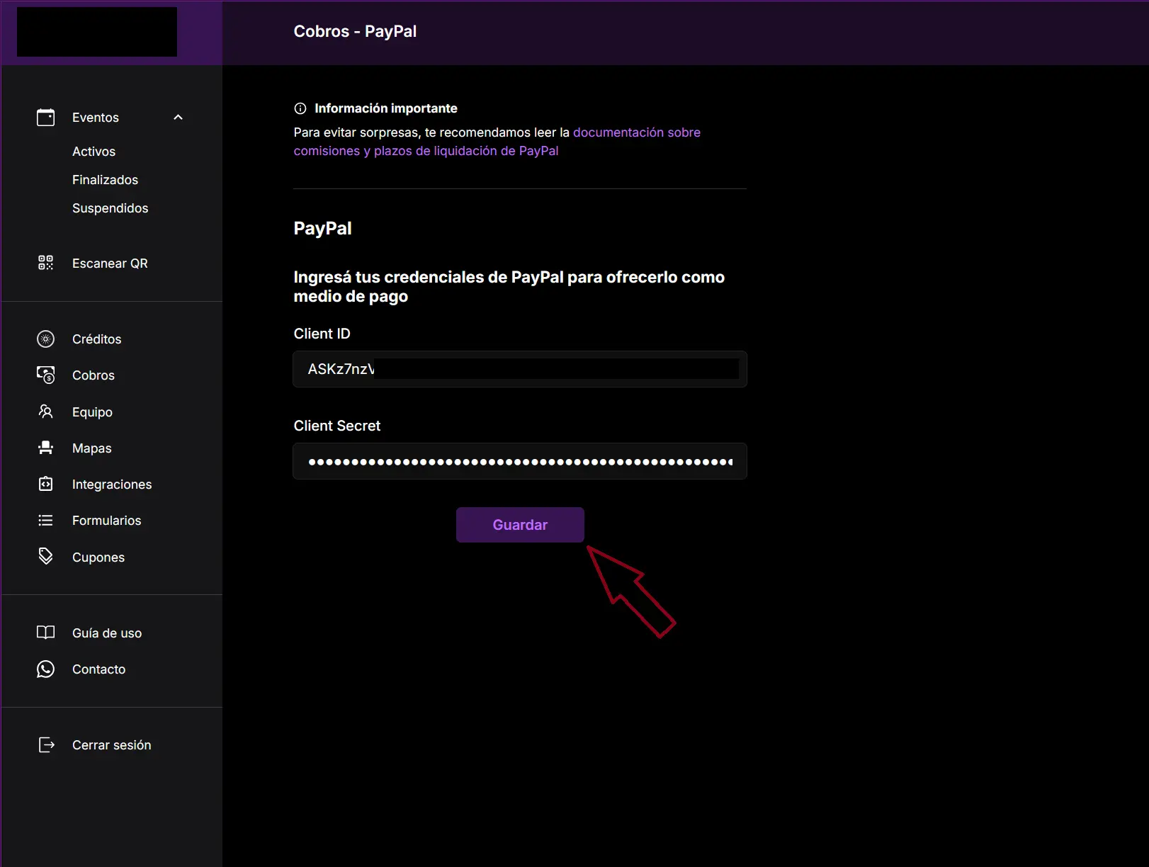Focus the Client ID input field
Image resolution: width=1149 pixels, height=867 pixels.
tap(519, 369)
